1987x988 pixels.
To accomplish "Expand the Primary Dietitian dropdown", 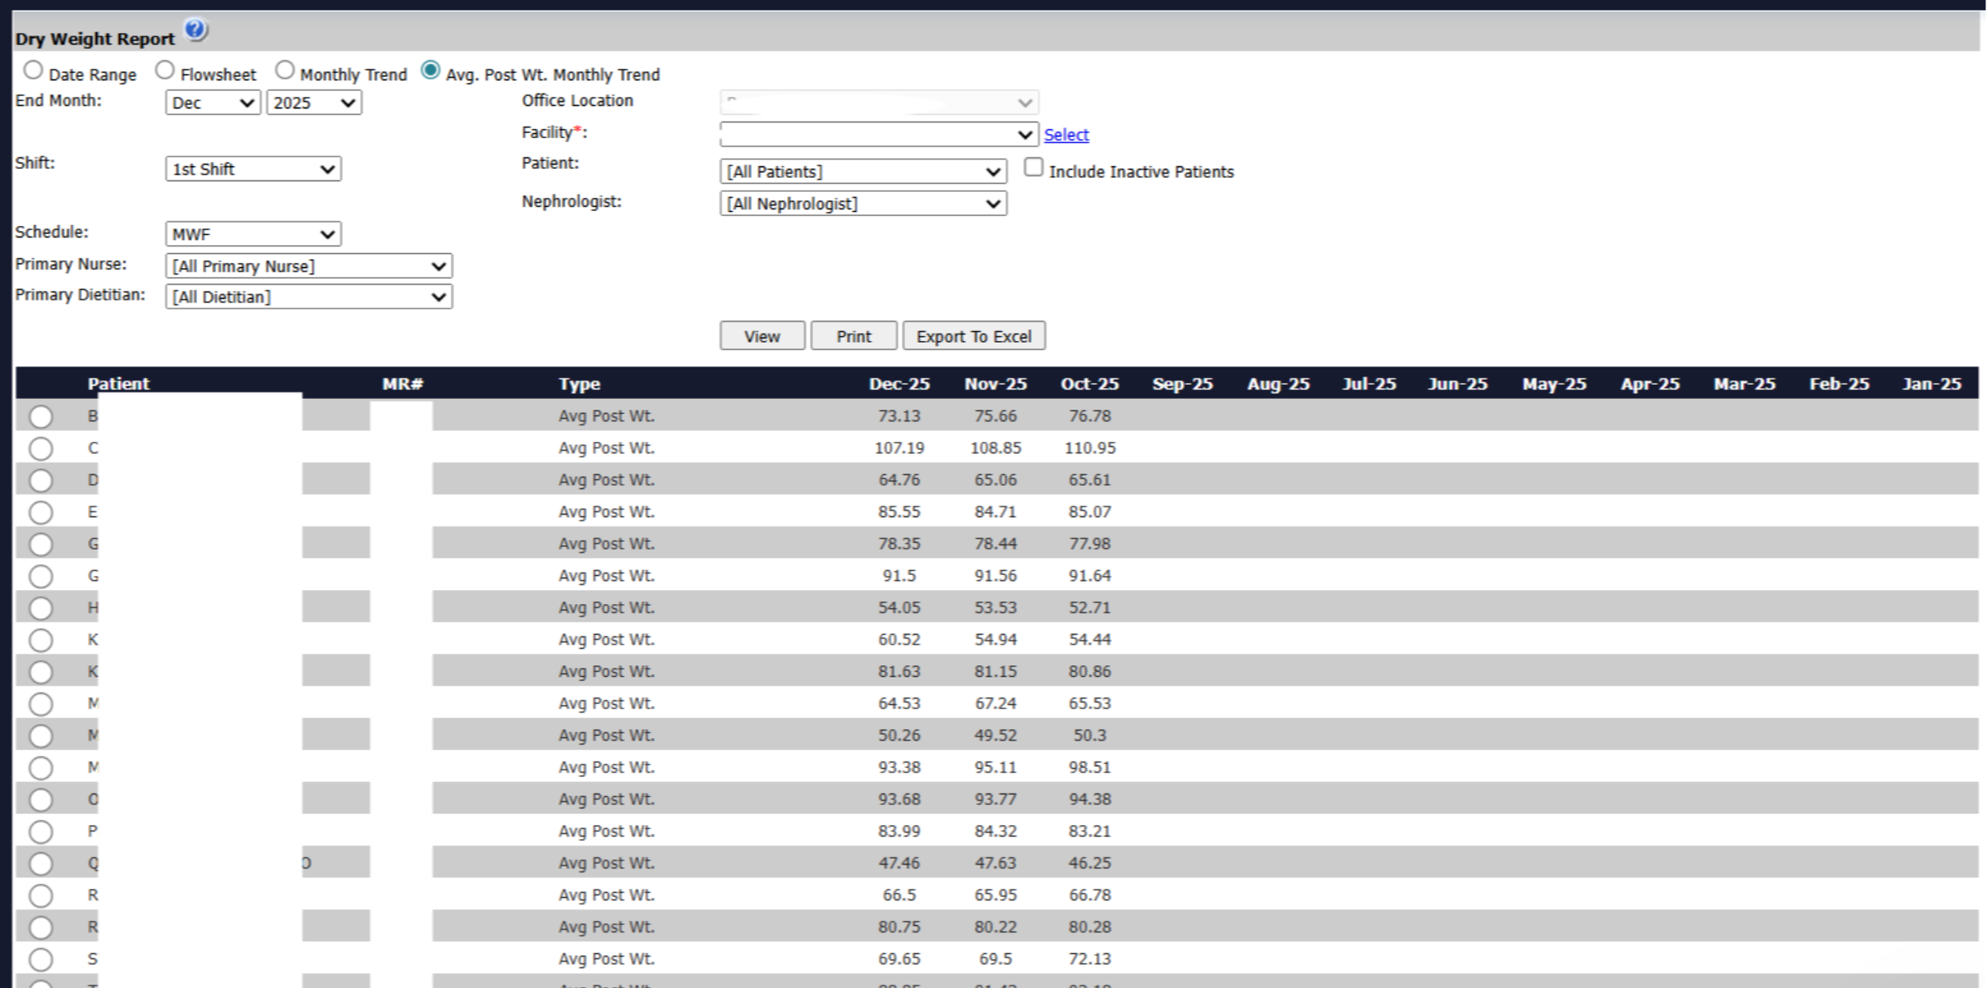I will pos(309,297).
